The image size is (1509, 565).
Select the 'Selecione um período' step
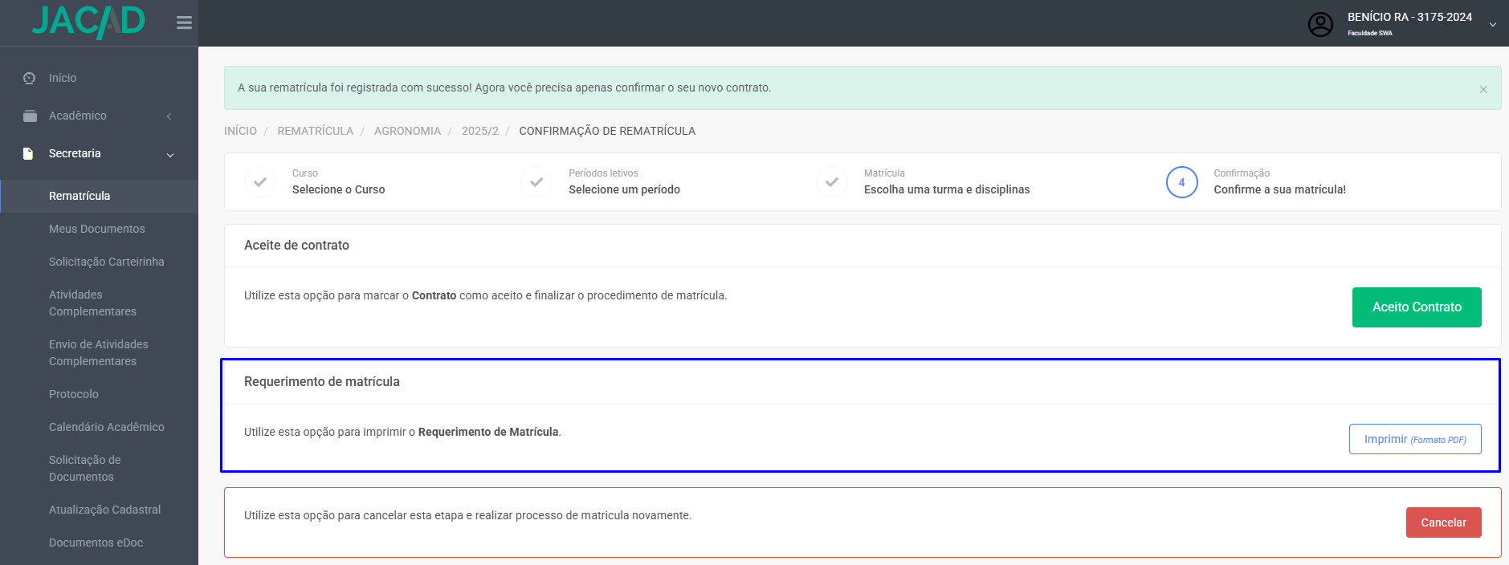point(625,189)
